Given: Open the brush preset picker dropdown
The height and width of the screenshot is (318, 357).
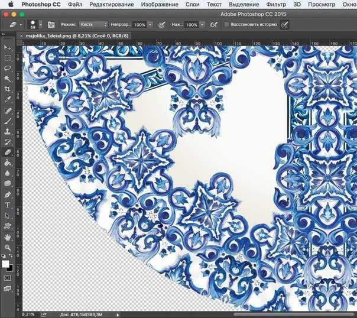Looking at the screenshot, I should click(41, 25).
